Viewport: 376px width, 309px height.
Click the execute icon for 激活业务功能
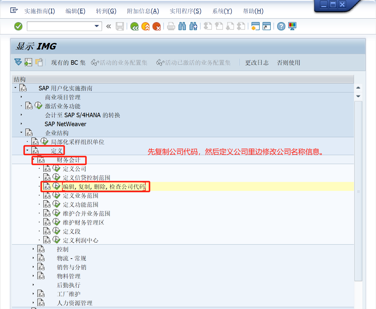38,106
